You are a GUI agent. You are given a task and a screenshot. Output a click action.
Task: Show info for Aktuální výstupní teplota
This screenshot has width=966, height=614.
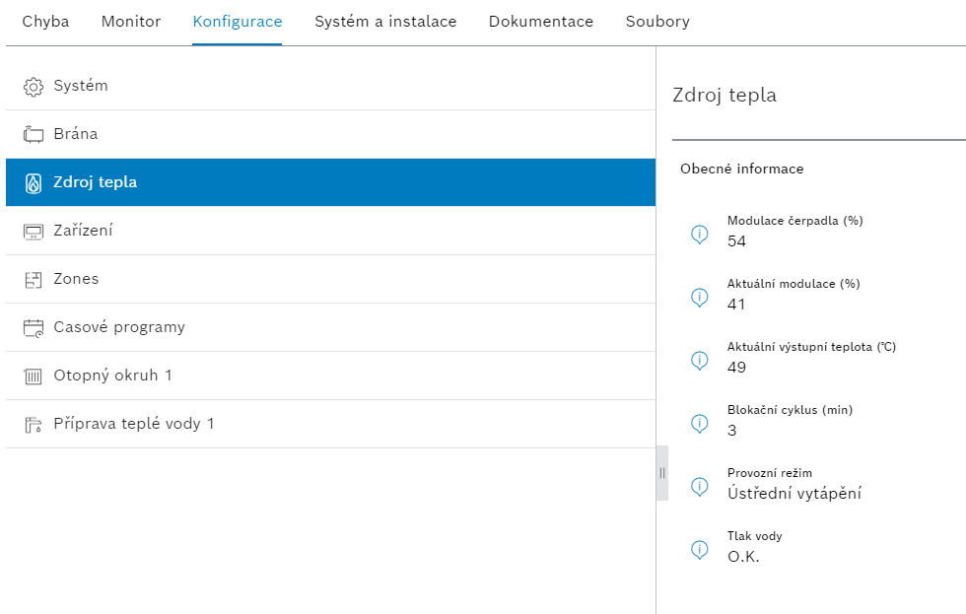[x=699, y=361]
